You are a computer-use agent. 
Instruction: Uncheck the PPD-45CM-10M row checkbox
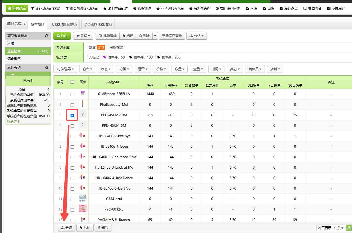pyautogui.click(x=72, y=115)
